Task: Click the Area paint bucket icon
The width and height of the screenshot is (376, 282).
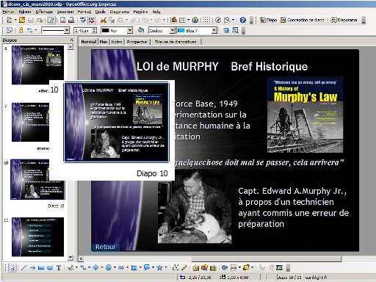Action: tap(141, 30)
